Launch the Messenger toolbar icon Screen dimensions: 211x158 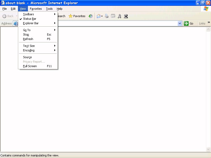(x=126, y=16)
